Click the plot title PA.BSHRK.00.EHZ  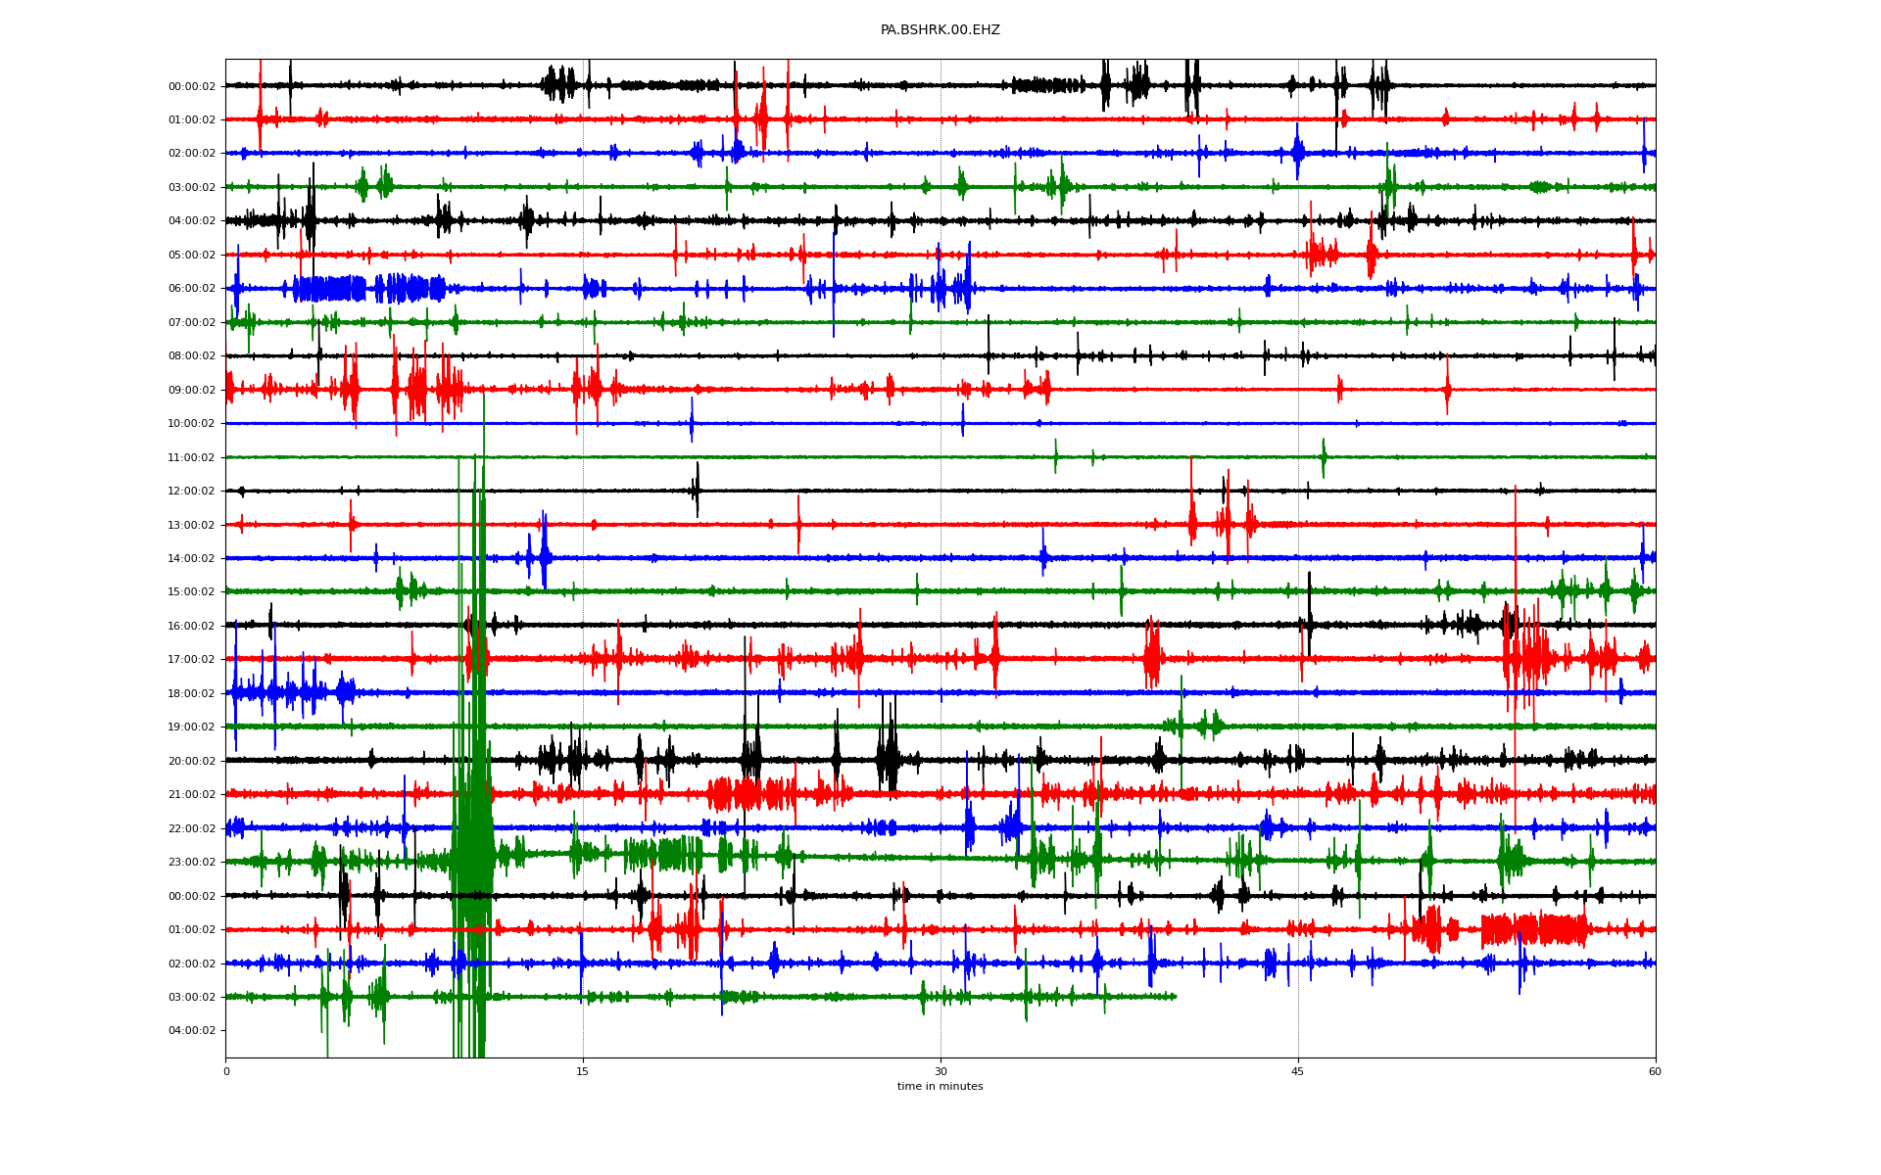tap(940, 30)
